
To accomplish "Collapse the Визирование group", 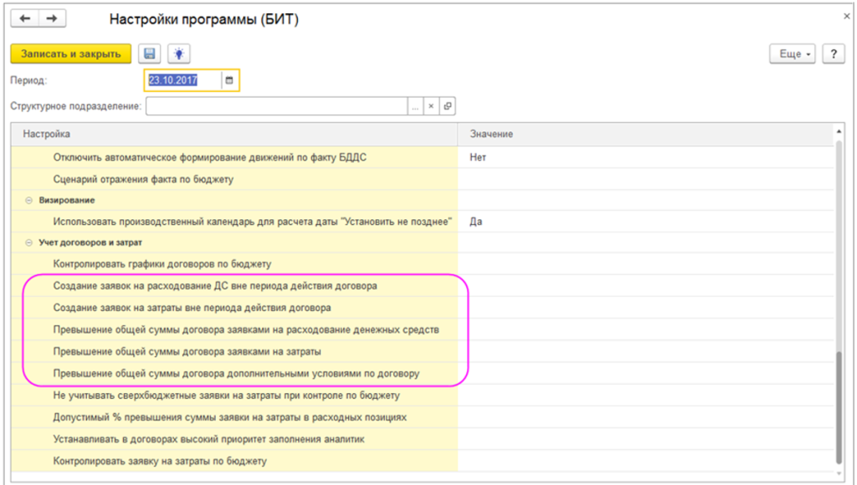I will [x=28, y=201].
